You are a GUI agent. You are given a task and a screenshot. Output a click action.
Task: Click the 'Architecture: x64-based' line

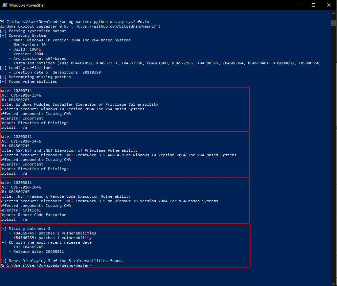38,58
